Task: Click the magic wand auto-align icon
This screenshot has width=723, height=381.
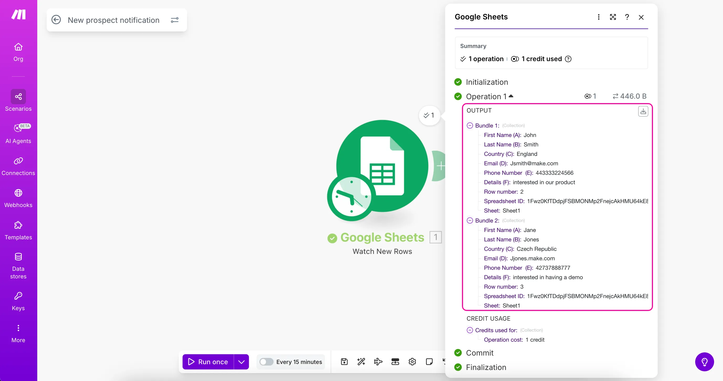Action: pos(361,362)
